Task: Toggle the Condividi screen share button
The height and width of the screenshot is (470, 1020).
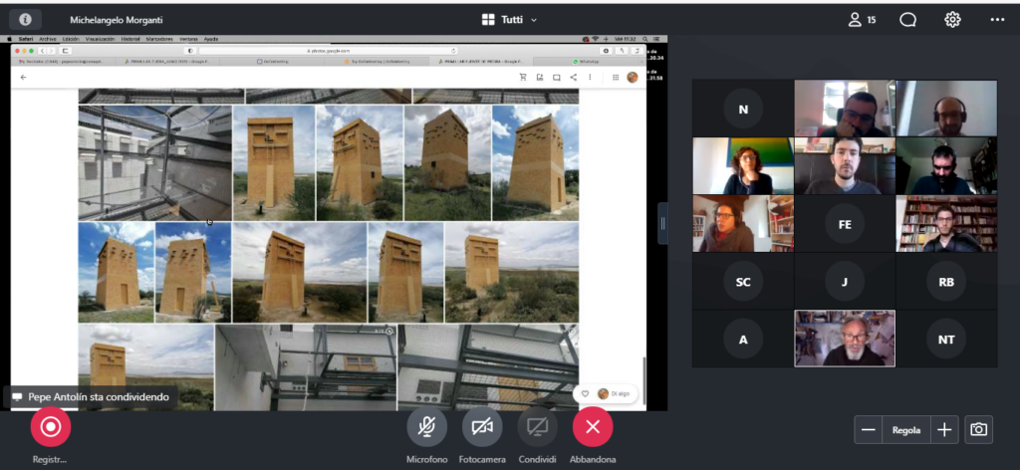Action: pyautogui.click(x=537, y=427)
